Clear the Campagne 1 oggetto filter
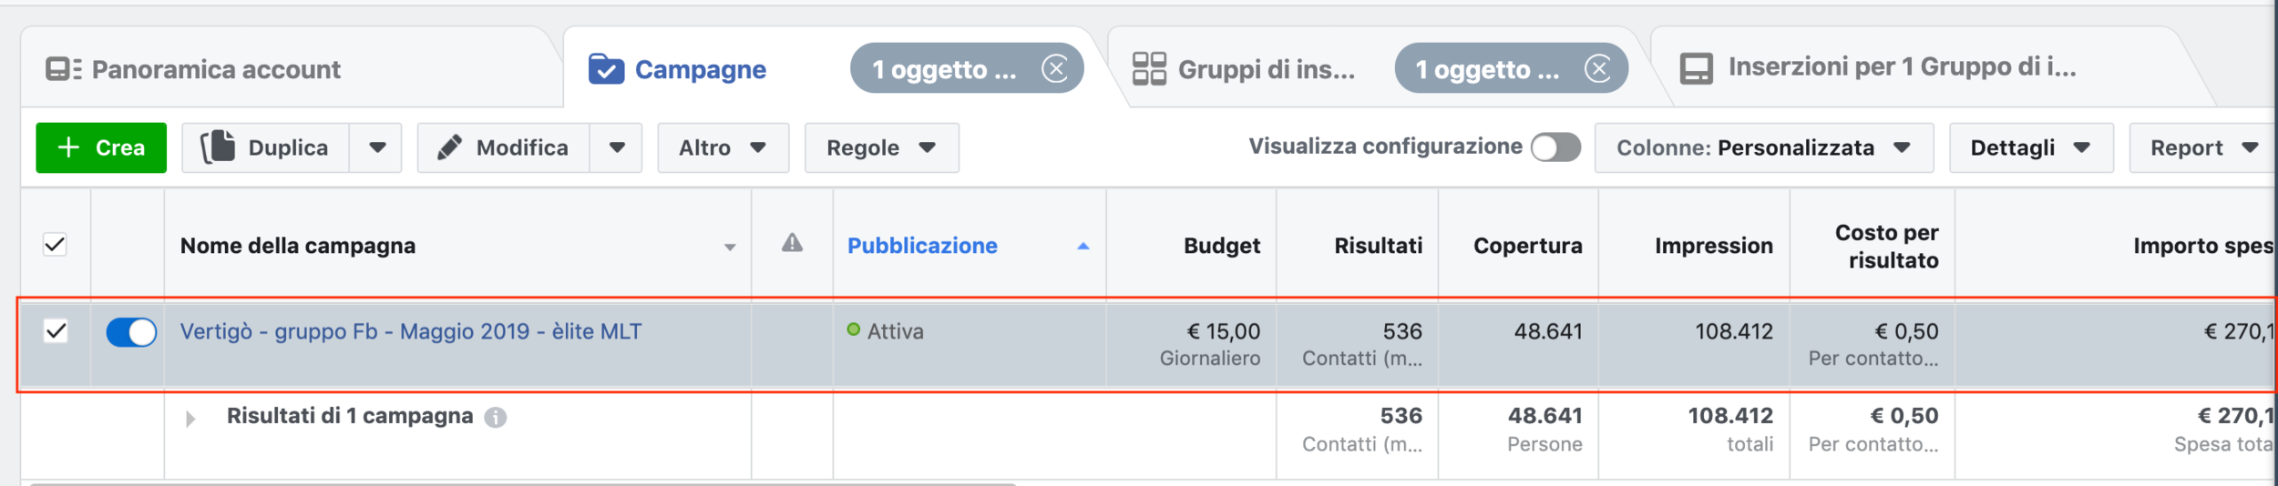2278x486 pixels. (x=1054, y=69)
